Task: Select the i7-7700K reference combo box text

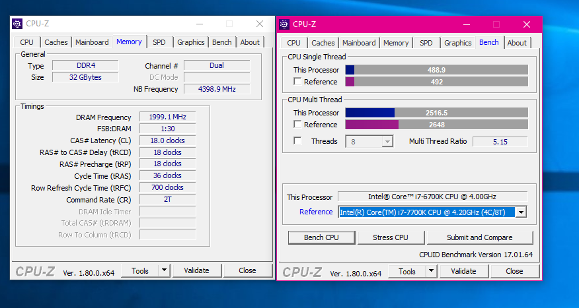Action: [426, 212]
